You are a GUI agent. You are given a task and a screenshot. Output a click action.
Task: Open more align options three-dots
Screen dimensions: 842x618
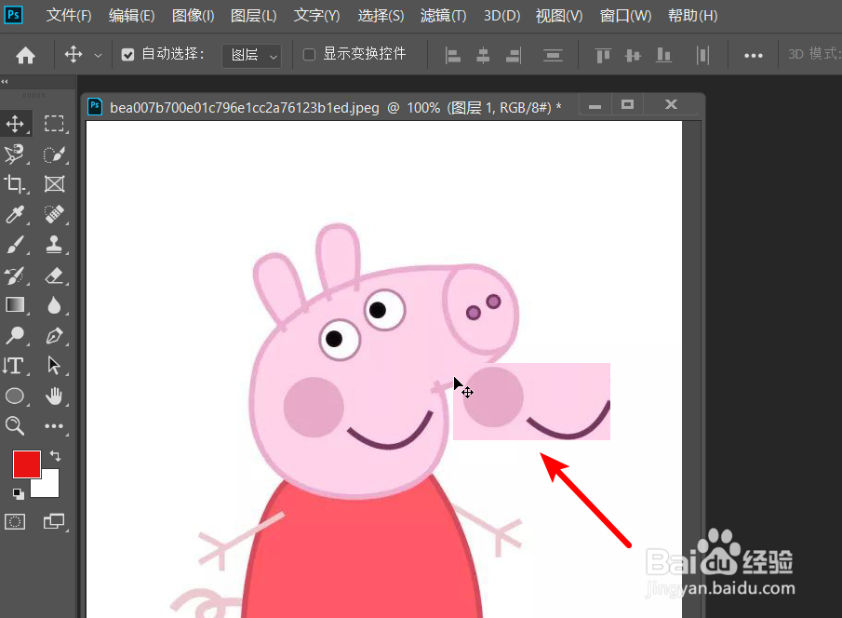coord(753,55)
